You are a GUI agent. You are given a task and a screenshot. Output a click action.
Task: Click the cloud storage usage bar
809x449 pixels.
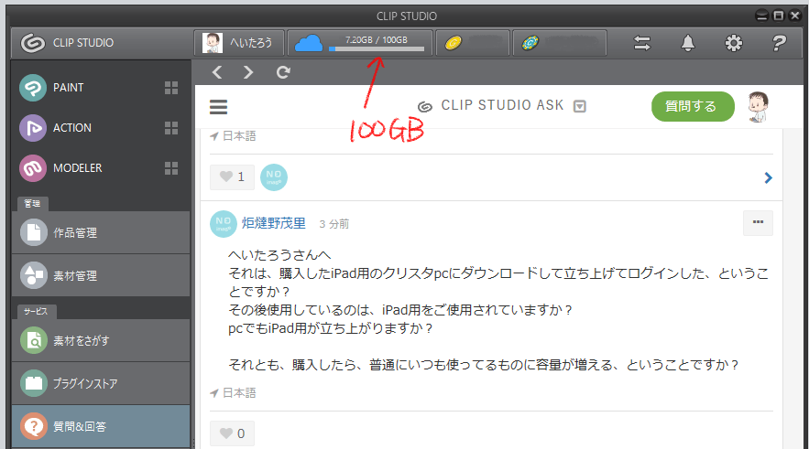pyautogui.click(x=377, y=49)
